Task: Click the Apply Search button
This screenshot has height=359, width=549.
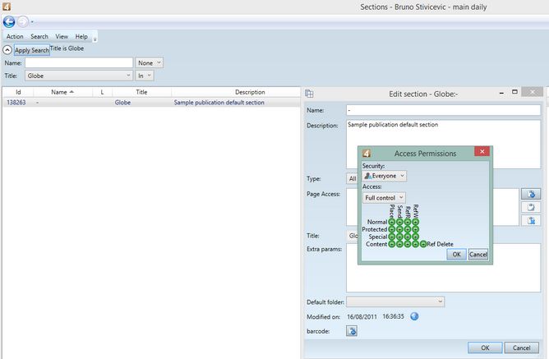Action: click(x=31, y=50)
